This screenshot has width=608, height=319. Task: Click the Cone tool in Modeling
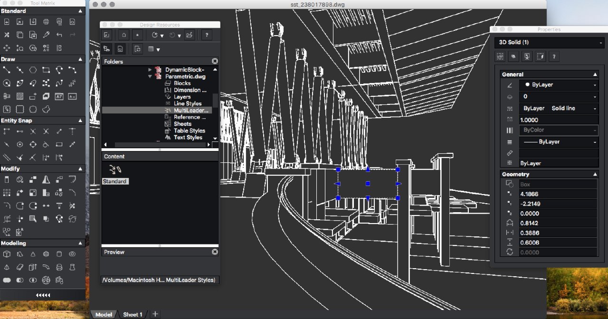(33, 254)
